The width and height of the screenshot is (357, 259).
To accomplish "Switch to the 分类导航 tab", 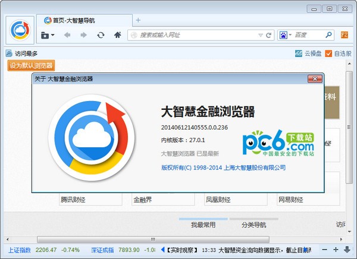I will point(253,225).
